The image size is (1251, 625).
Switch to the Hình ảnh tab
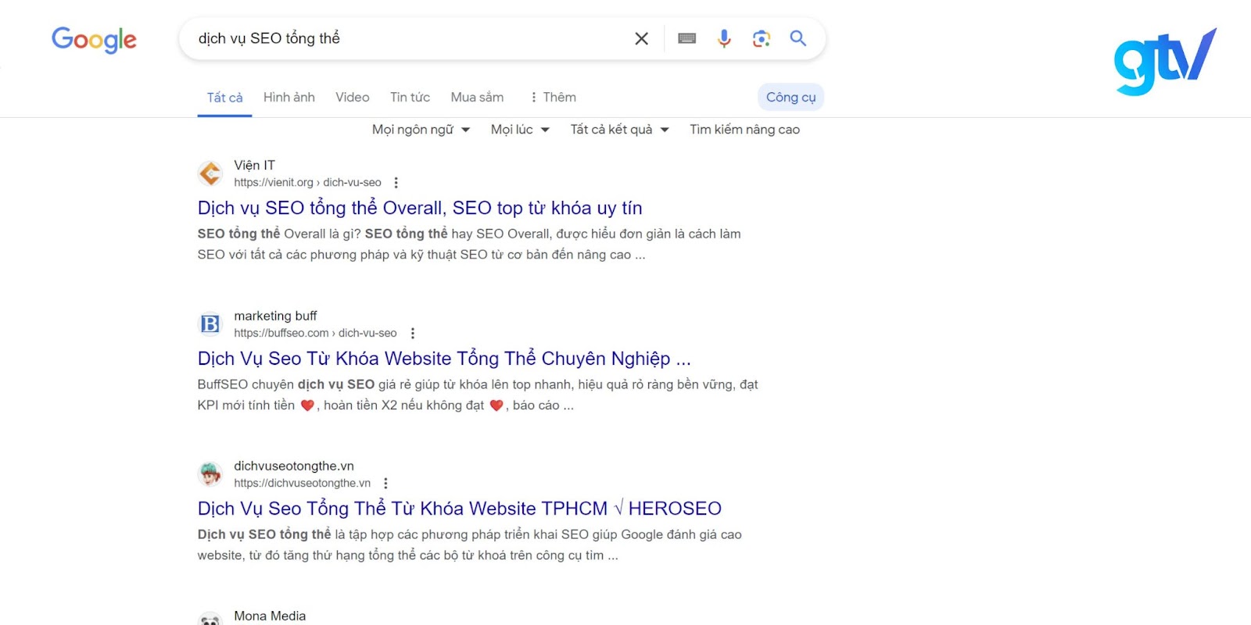289,96
